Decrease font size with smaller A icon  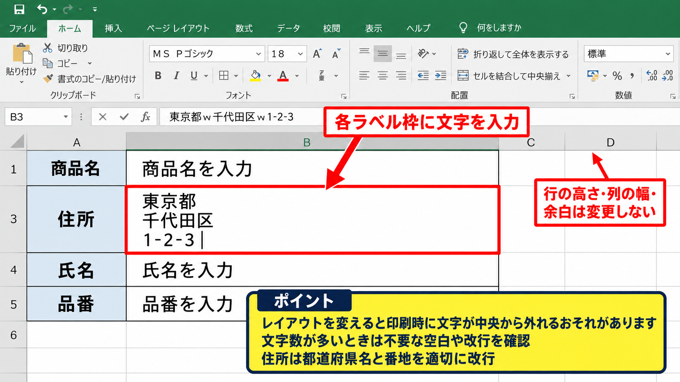coord(336,54)
